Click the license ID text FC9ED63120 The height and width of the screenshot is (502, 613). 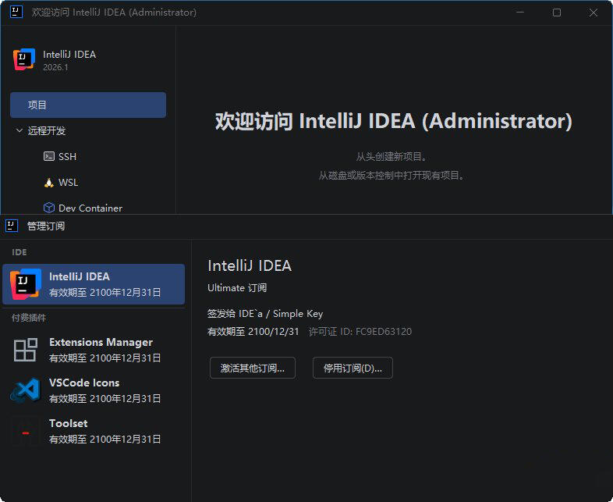pyautogui.click(x=384, y=332)
